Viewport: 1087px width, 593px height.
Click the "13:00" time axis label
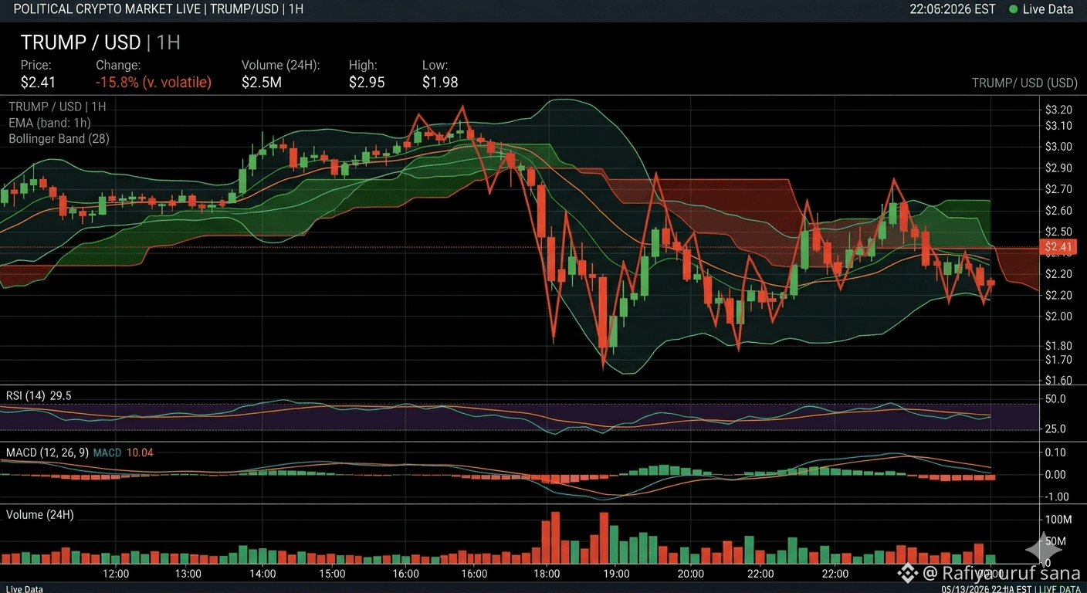[188, 574]
